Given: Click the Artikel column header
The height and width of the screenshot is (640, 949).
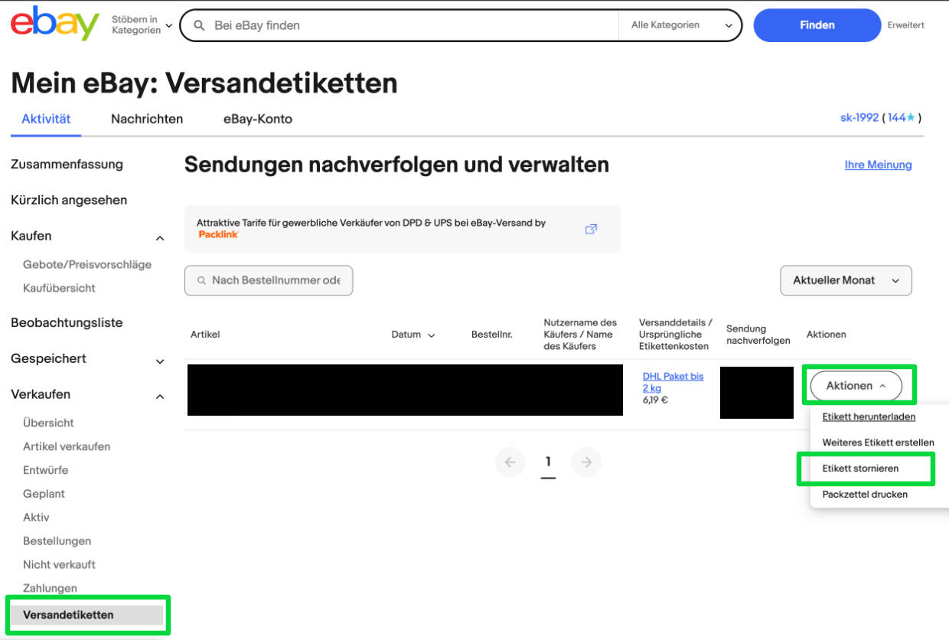Looking at the screenshot, I should (x=205, y=335).
